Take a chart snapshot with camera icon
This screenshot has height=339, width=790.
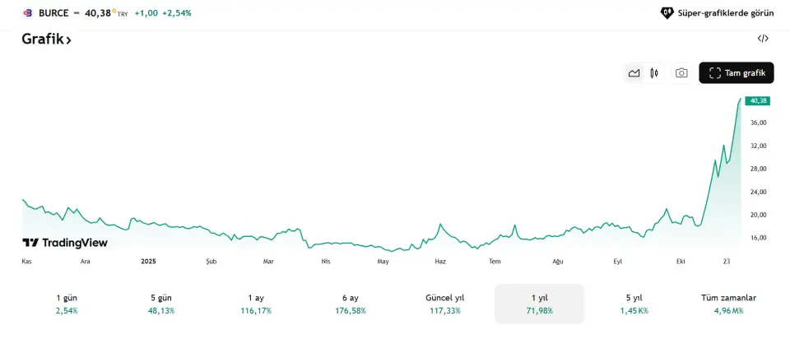[x=681, y=73]
